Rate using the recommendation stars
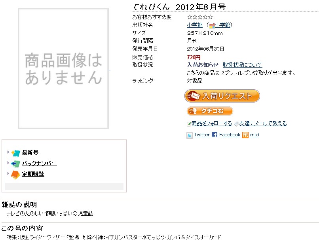Screen dimensions: 319x243 point(200,17)
